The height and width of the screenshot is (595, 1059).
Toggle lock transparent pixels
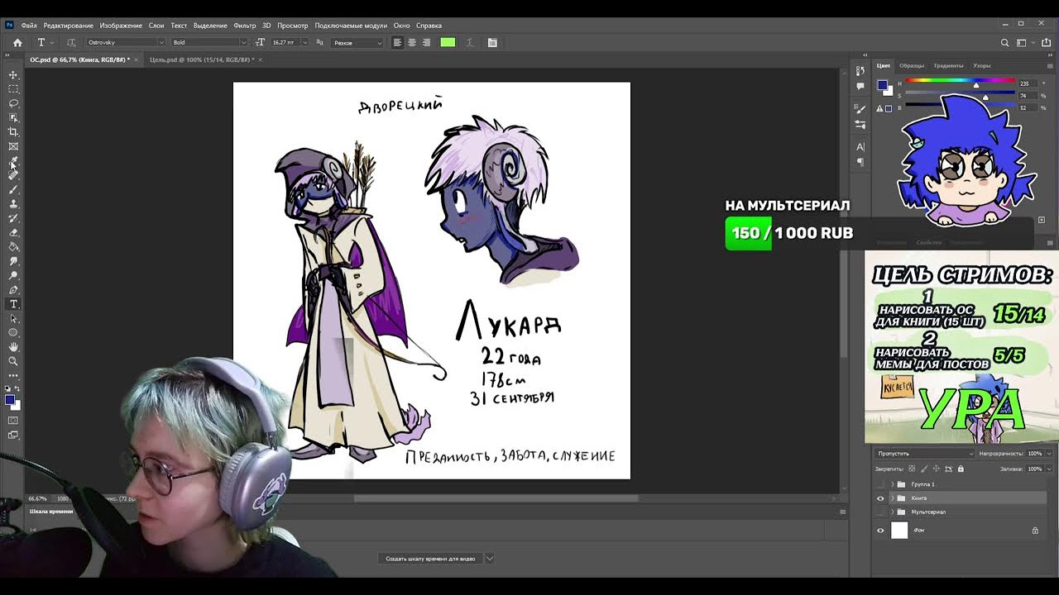tap(913, 469)
